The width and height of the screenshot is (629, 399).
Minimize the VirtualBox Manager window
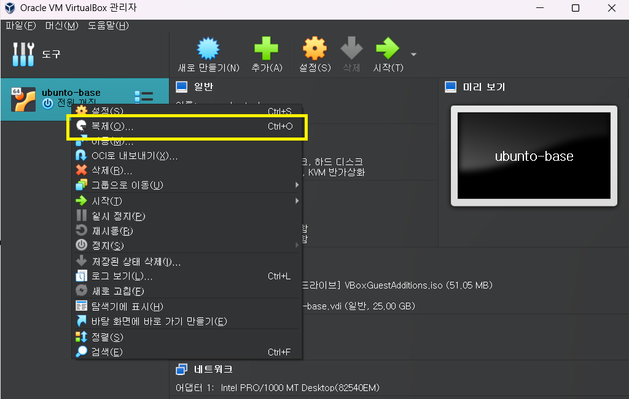point(540,8)
